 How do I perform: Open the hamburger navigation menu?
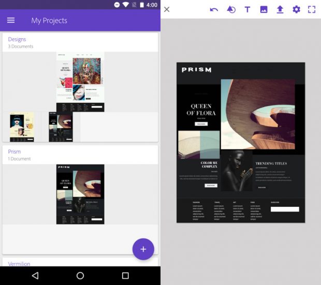[x=11, y=20]
